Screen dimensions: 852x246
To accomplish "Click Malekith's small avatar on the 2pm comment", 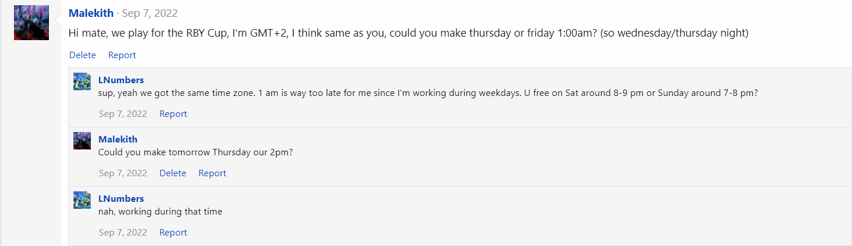I will [82, 141].
